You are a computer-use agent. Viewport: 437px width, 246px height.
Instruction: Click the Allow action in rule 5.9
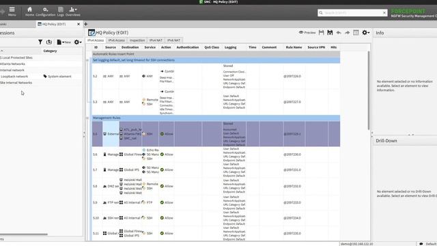click(167, 202)
